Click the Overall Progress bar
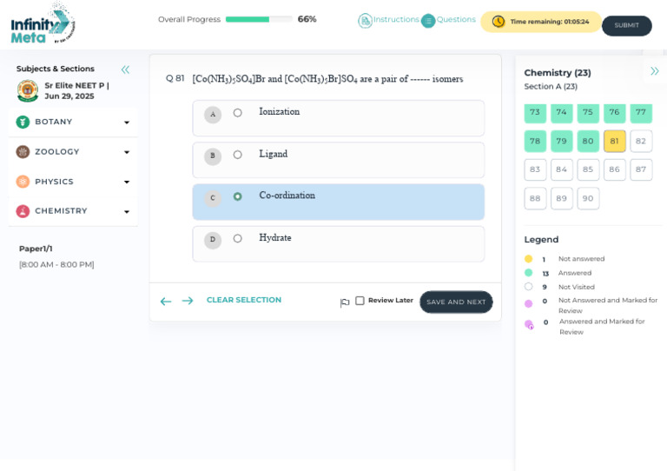 pos(259,19)
